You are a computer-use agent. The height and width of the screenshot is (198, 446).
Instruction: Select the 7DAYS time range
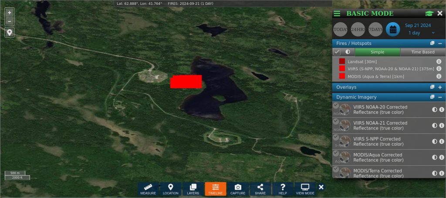[375, 29]
